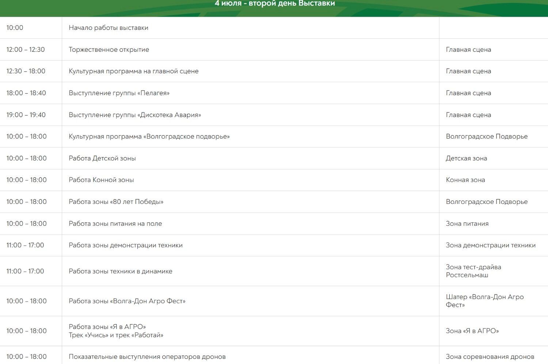The image size is (548, 364).
Task: Click 'Культурная программа на главной сцене' entry
Action: tap(133, 71)
